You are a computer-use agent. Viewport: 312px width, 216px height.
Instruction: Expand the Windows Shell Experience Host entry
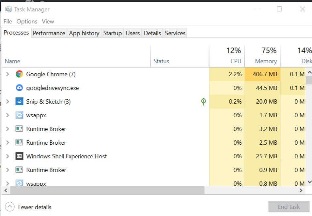[8, 156]
